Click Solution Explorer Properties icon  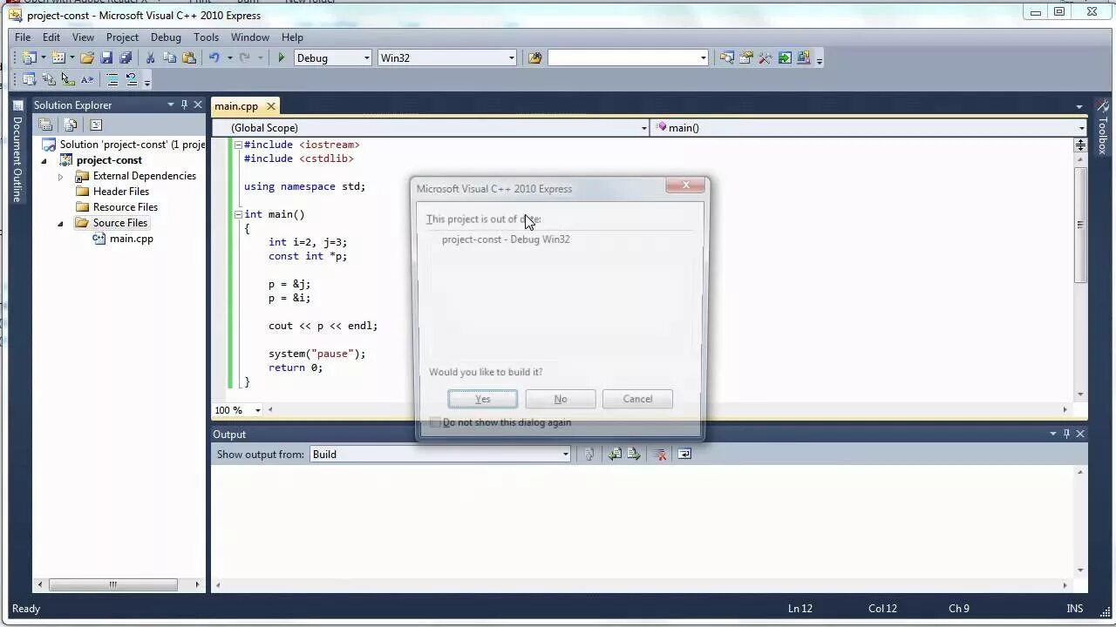pyautogui.click(x=46, y=125)
